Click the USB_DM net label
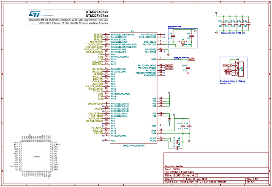This screenshot has width=272, height=187. click(97, 62)
